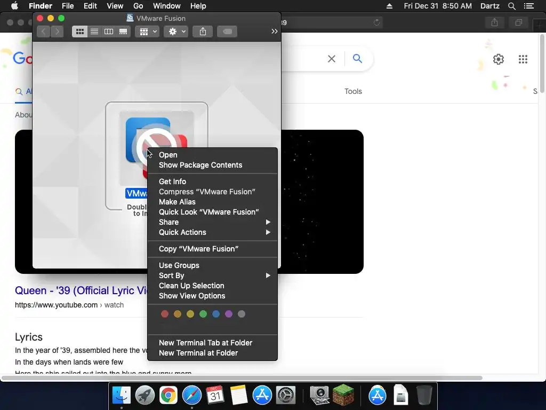Open the Apple menu
This screenshot has width=546, height=410.
tap(14, 6)
